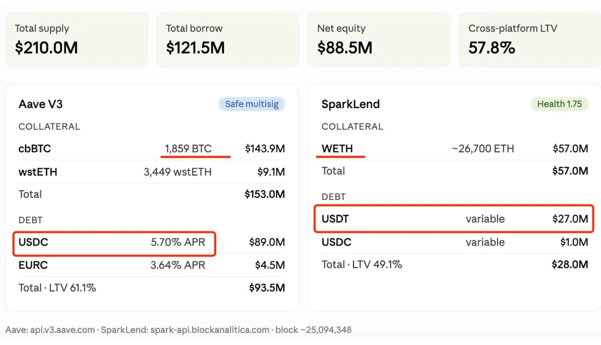This screenshot has width=601, height=345.
Task: Click the 3,449 wstETH amount
Action: pyautogui.click(x=178, y=172)
